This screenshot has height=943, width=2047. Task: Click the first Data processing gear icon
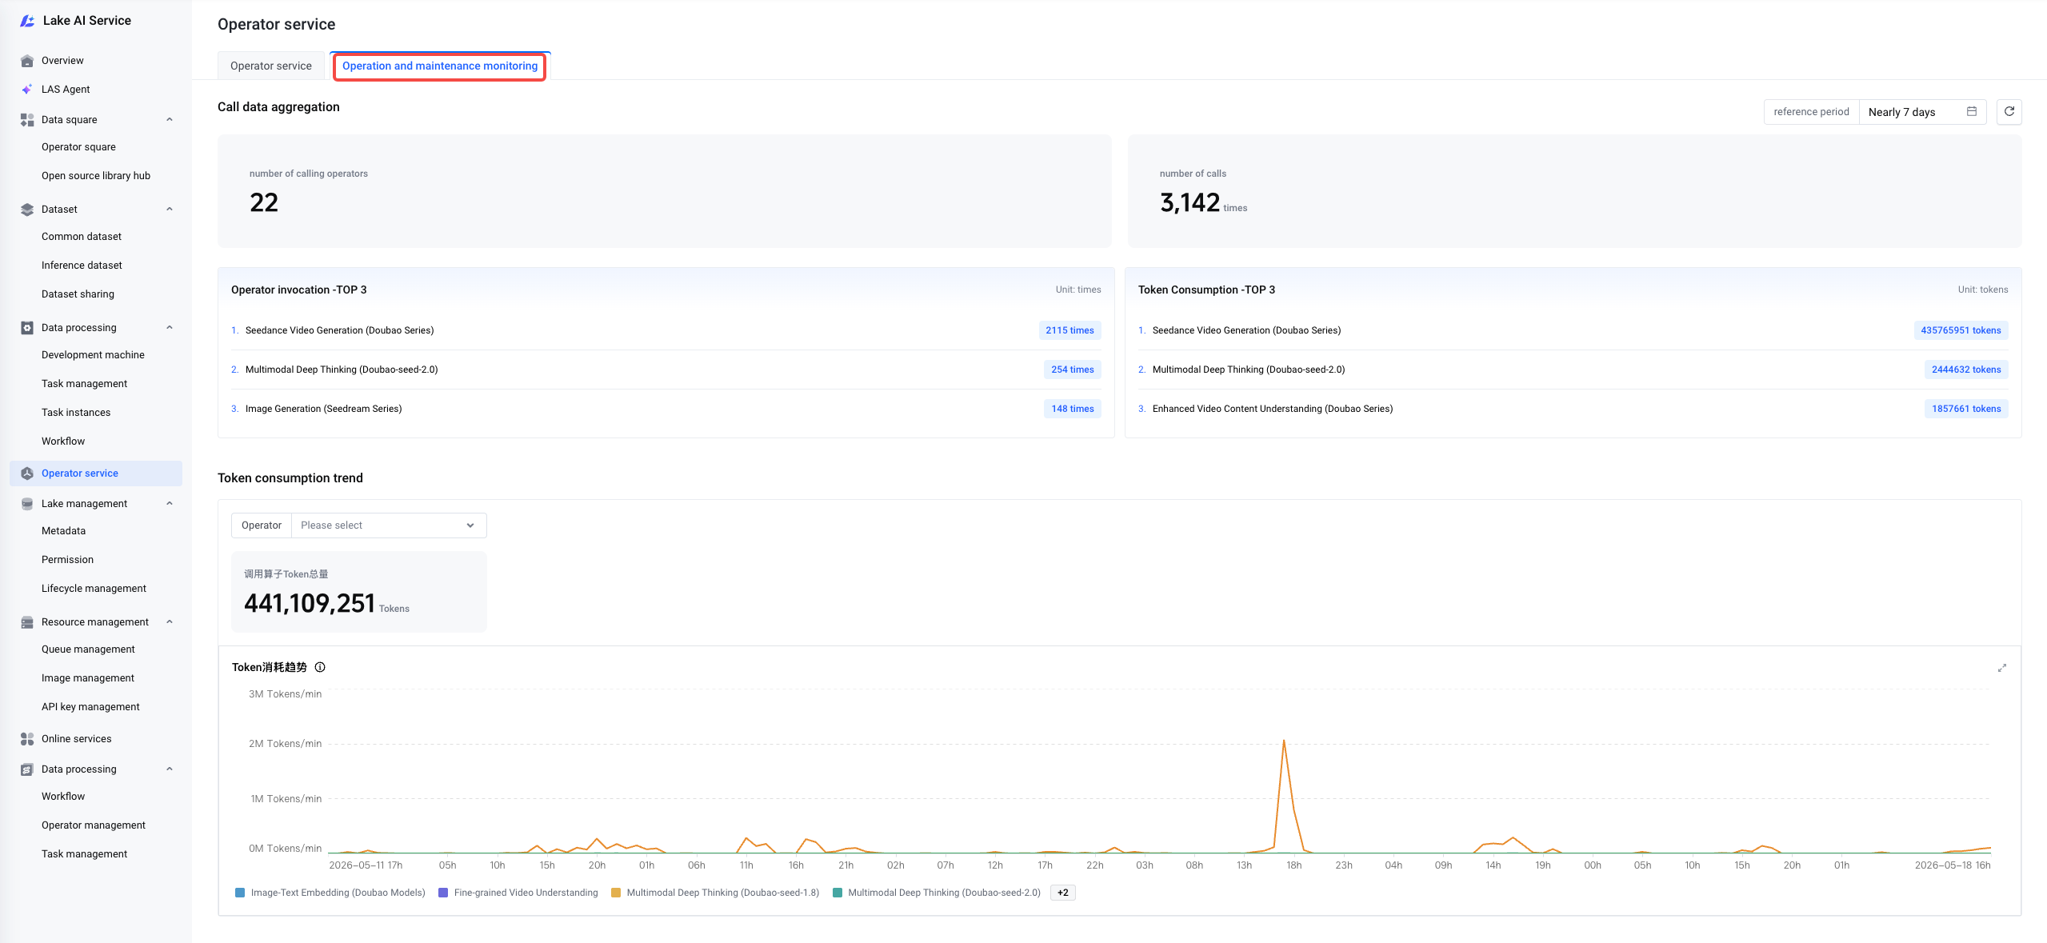(x=27, y=328)
